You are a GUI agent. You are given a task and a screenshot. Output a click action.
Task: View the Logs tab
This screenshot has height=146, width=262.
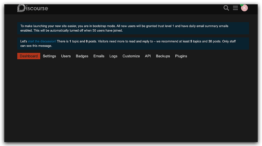coord(113,56)
